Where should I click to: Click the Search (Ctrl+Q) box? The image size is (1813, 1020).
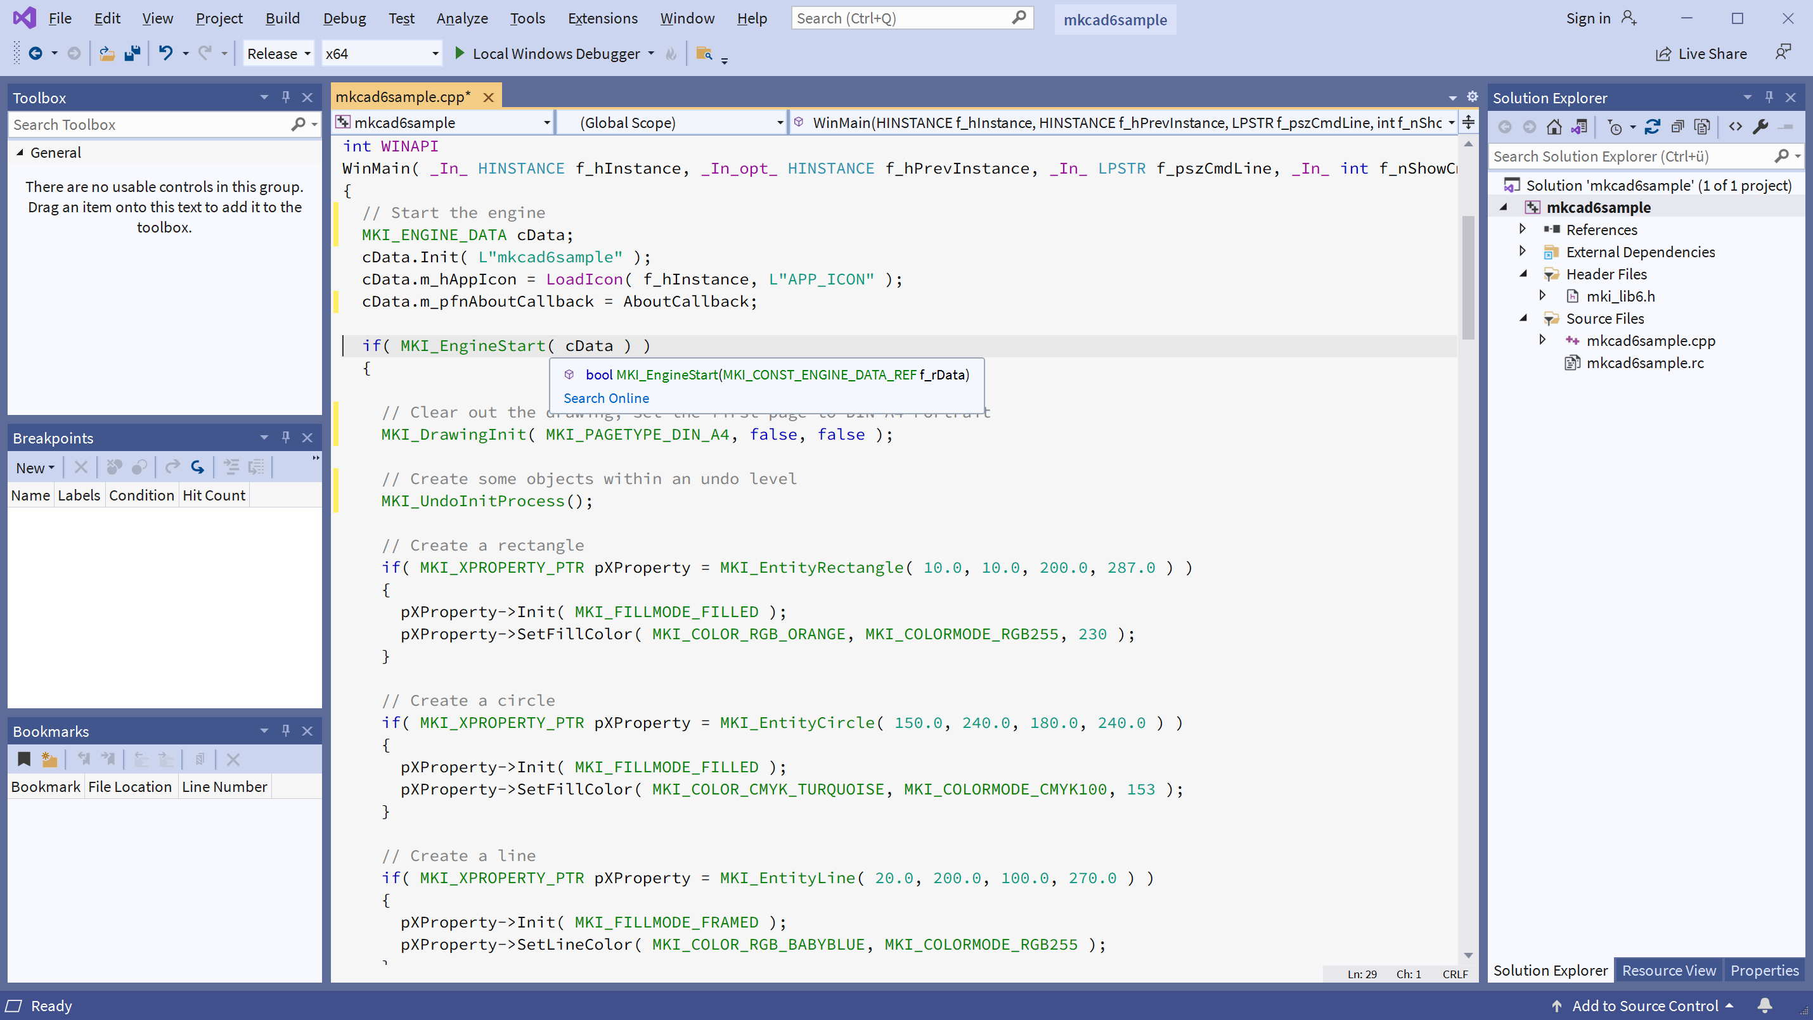coord(912,18)
